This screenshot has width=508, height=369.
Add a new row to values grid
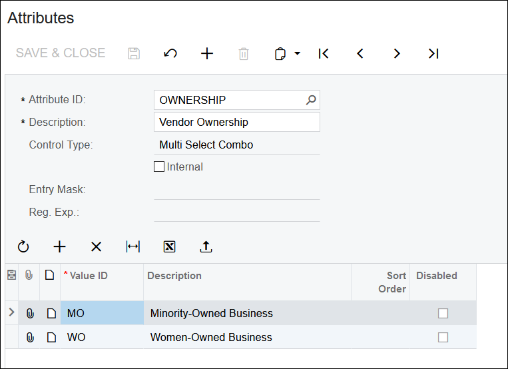click(60, 246)
